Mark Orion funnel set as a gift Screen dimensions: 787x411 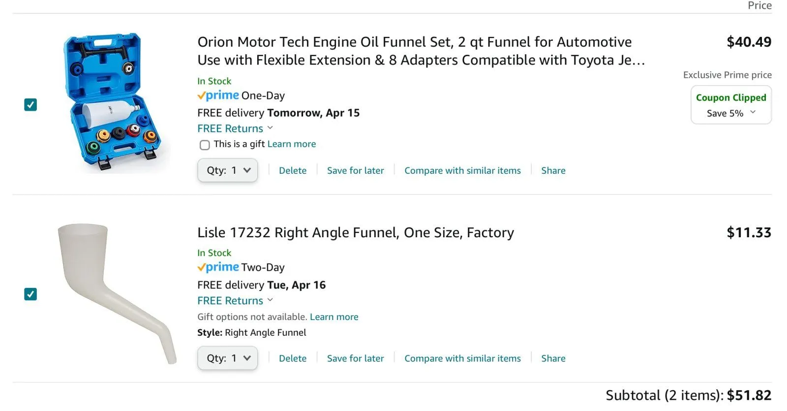click(x=205, y=145)
